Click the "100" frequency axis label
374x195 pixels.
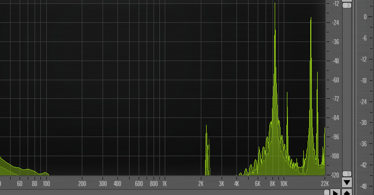(46, 184)
